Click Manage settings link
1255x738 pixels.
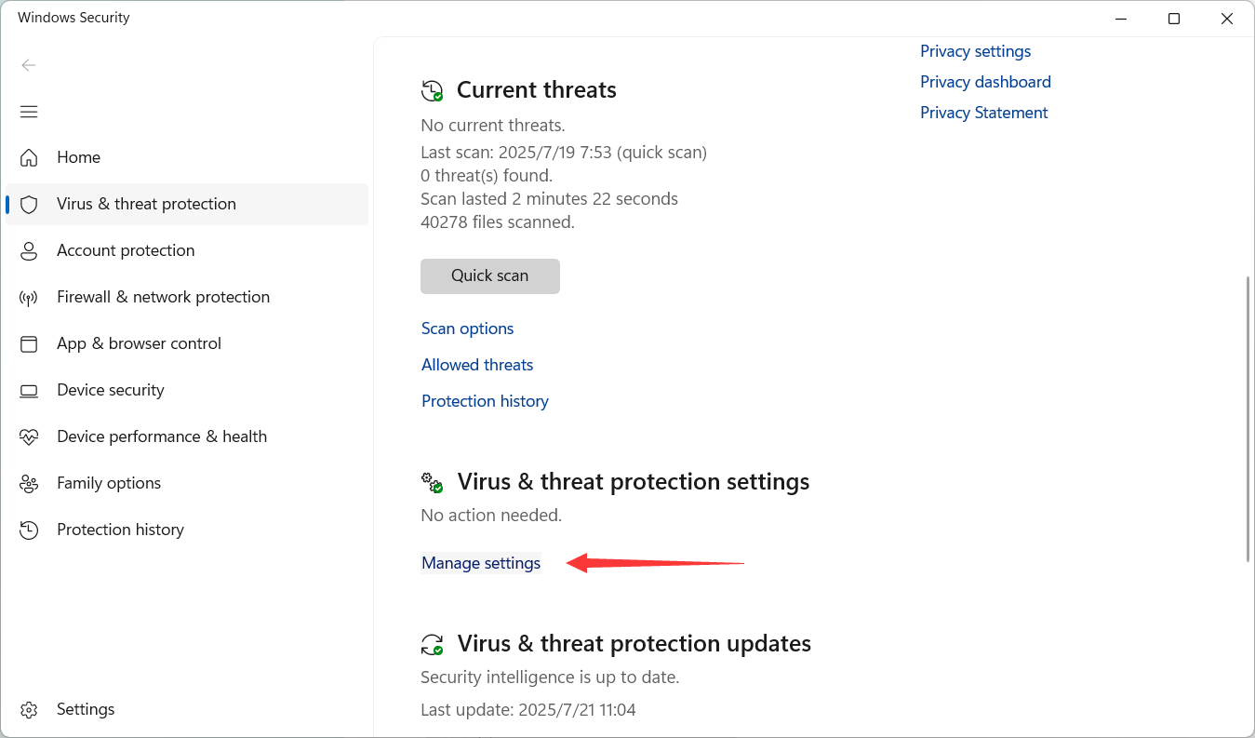[x=481, y=563]
